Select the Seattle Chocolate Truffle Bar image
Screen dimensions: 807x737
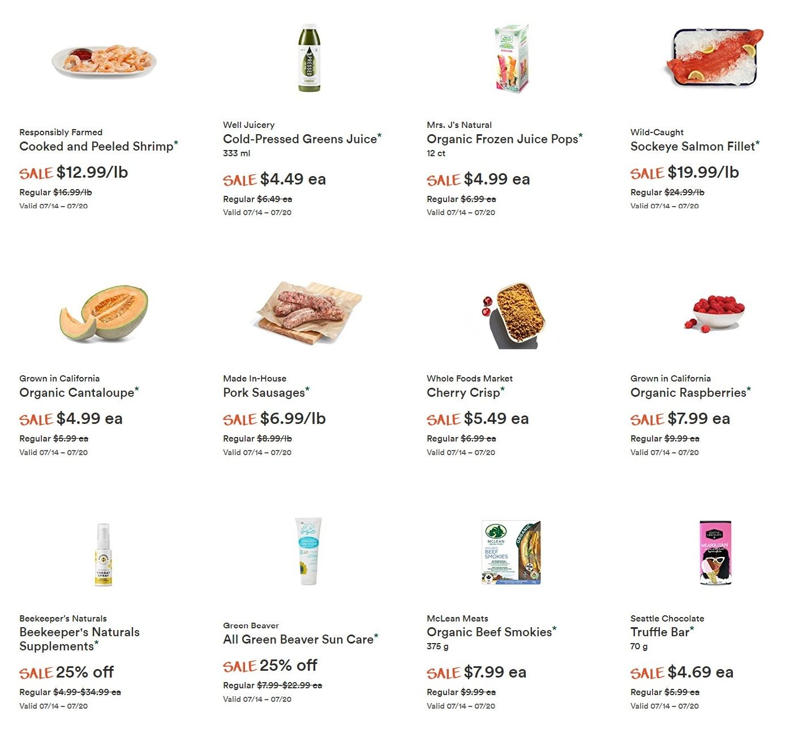click(715, 552)
